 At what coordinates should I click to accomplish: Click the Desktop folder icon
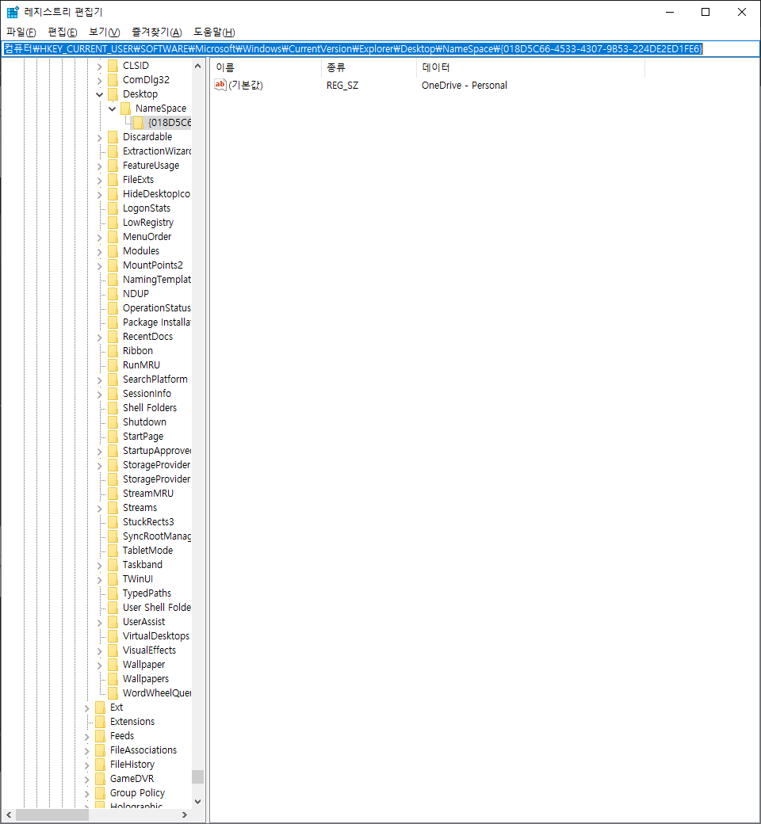(113, 94)
